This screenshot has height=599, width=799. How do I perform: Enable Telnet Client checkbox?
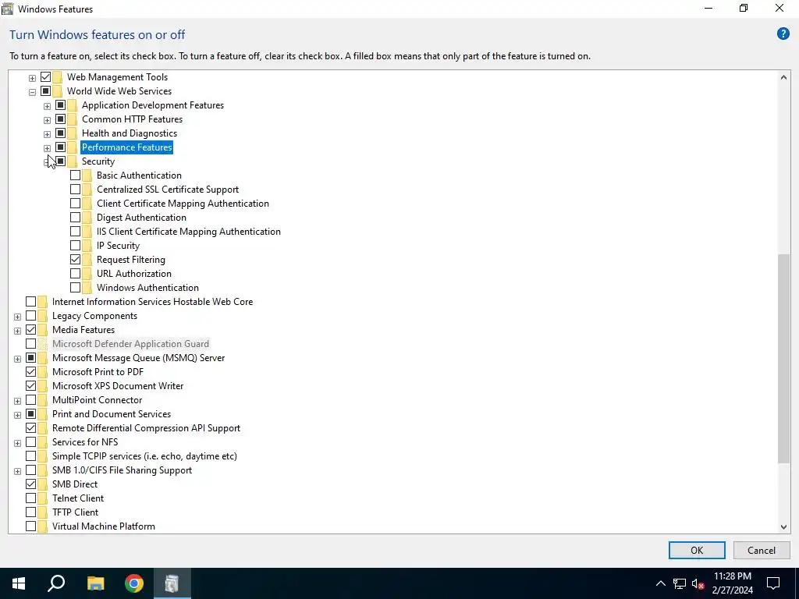tap(30, 498)
